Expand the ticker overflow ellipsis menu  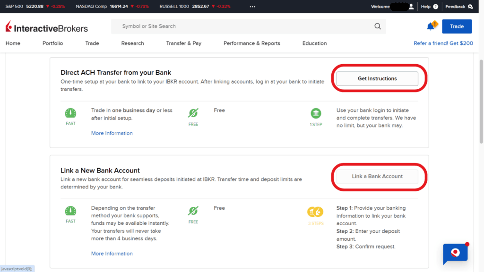[252, 7]
